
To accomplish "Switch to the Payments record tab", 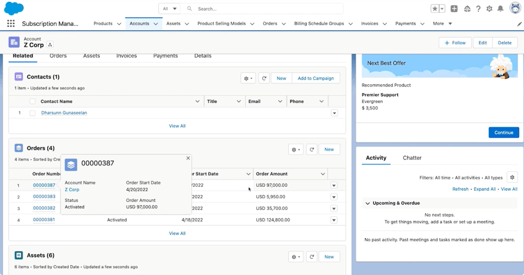I will pos(165,56).
